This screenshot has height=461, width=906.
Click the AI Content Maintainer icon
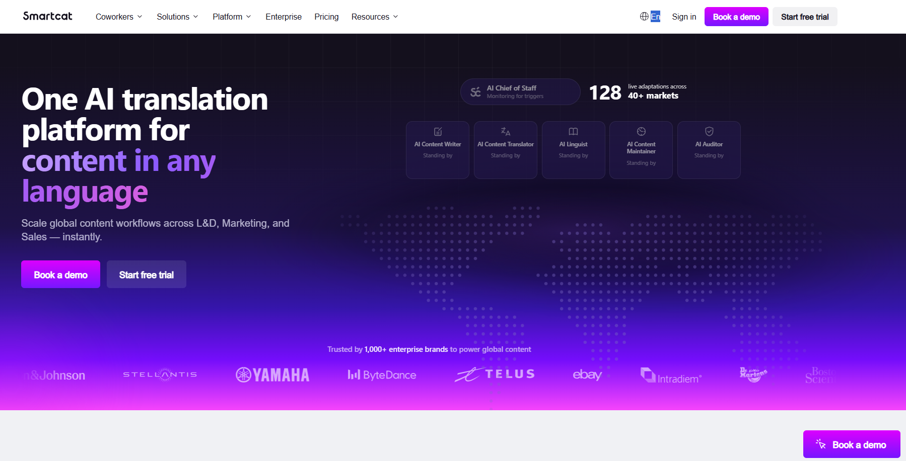[641, 132]
